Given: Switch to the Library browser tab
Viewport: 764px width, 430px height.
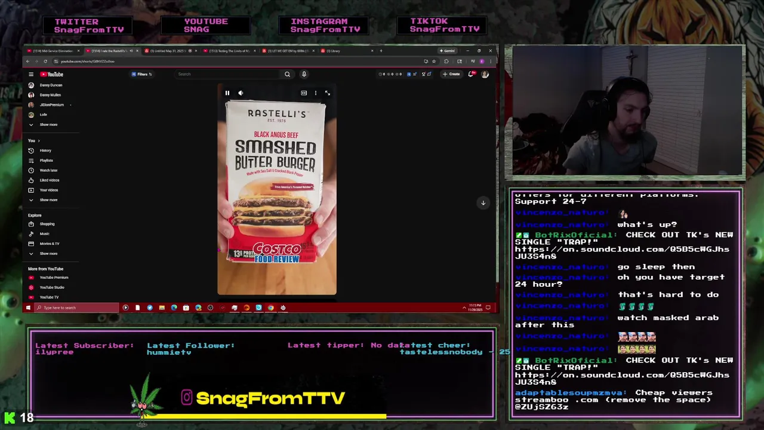Looking at the screenshot, I should click(x=346, y=51).
